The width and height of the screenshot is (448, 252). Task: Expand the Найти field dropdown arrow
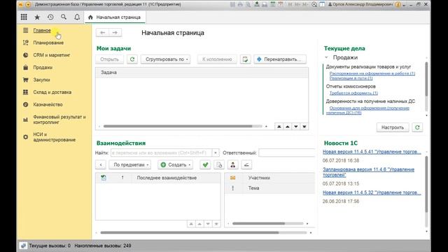tap(216, 153)
